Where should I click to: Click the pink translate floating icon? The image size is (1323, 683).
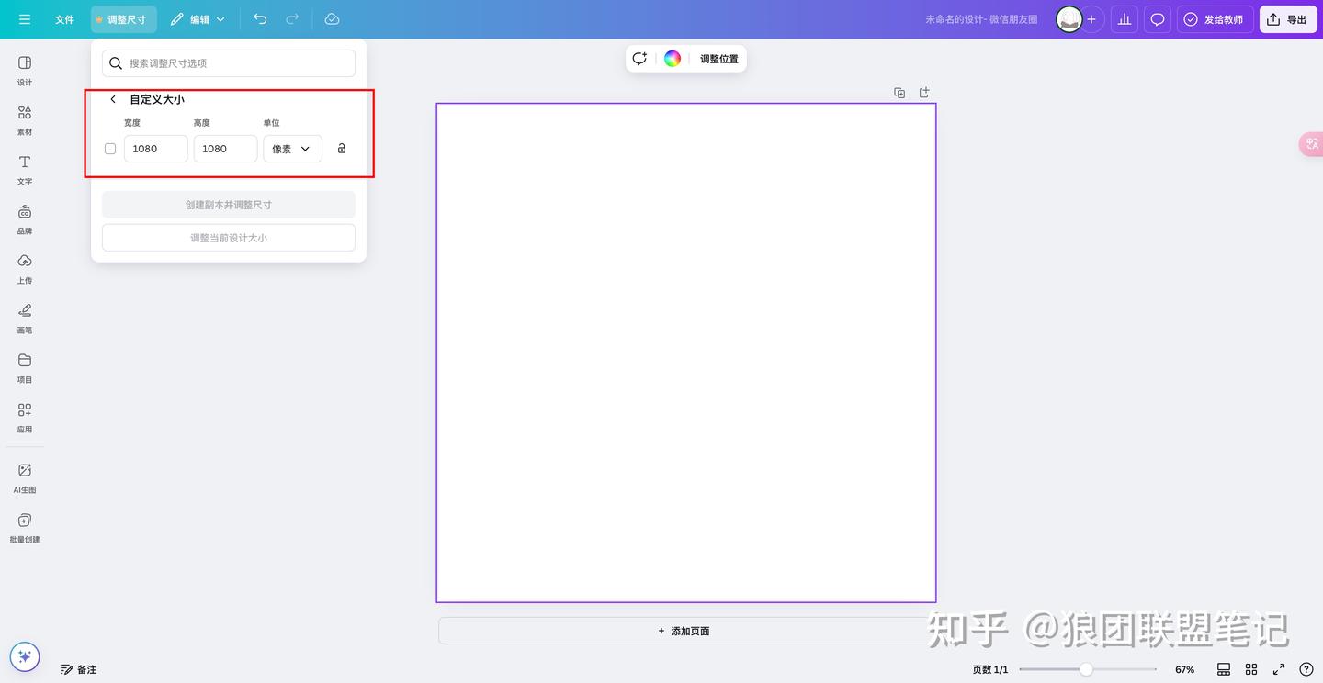pyautogui.click(x=1311, y=144)
